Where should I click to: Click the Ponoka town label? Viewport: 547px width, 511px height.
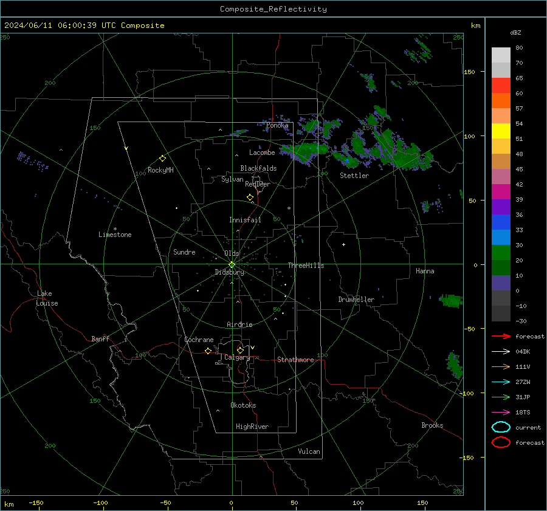(x=277, y=125)
